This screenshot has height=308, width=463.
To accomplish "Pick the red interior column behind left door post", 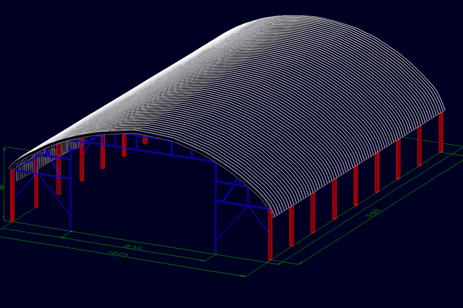I will tap(82, 162).
